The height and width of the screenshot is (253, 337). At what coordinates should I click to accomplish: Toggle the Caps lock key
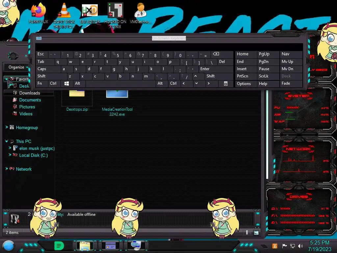pos(48,69)
